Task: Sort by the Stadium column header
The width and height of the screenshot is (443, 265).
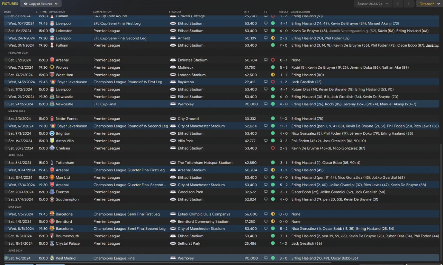Action: click(x=175, y=12)
